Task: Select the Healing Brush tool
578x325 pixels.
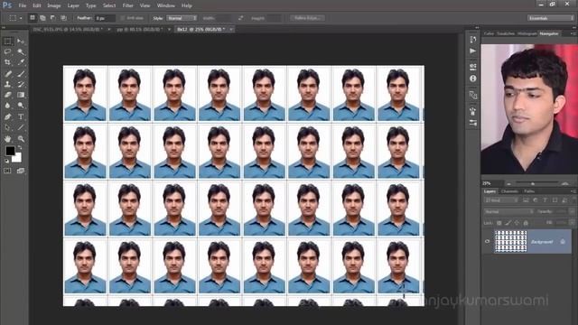Action: coord(8,74)
